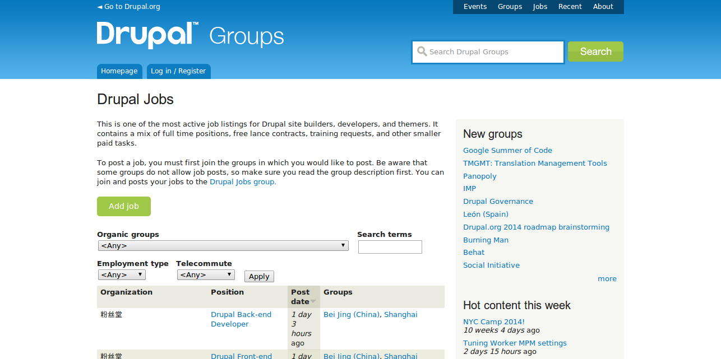This screenshot has width=721, height=359.
Task: Open TMGMT: Translation Management Tools group
Action: pos(535,164)
